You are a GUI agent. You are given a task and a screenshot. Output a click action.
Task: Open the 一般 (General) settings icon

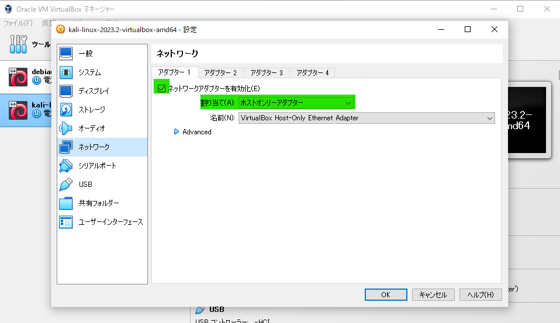tap(65, 54)
